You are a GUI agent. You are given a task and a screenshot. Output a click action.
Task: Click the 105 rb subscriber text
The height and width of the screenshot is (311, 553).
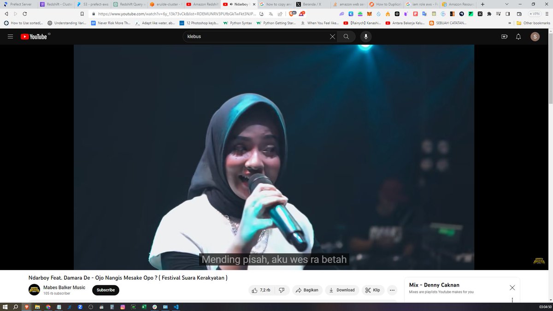point(57,293)
